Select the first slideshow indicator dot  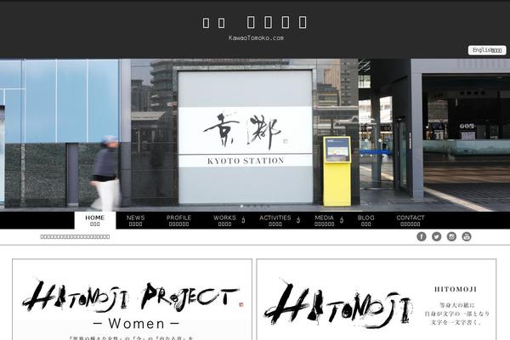pos(241,207)
